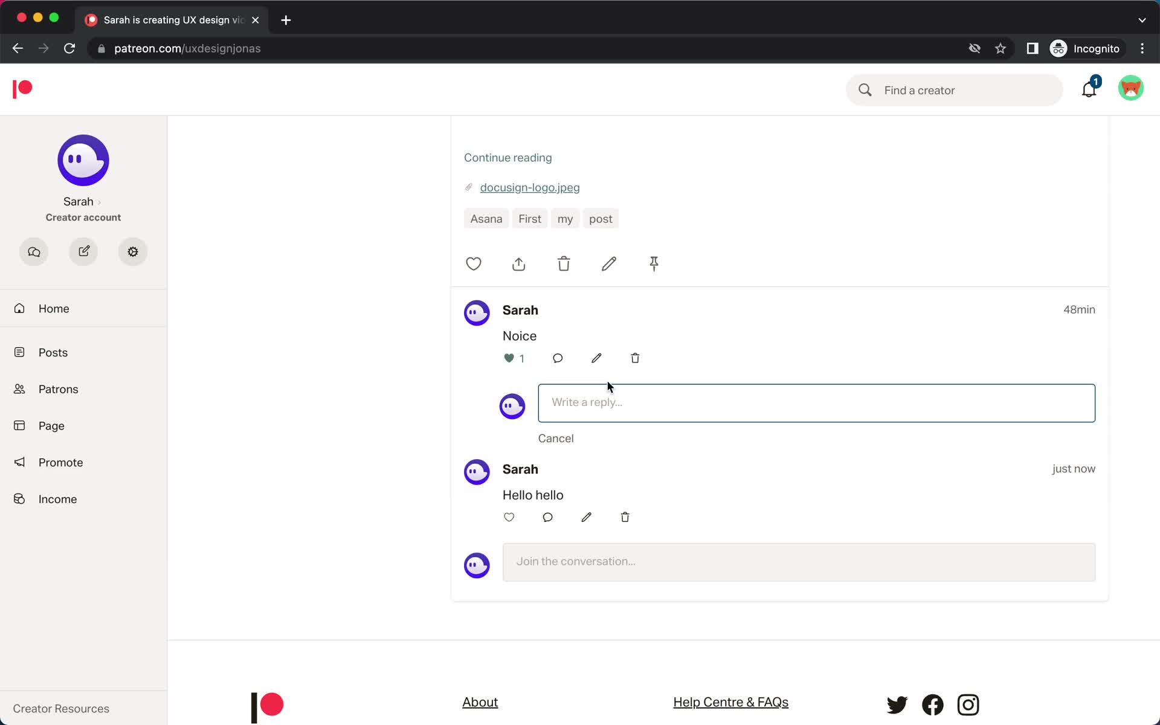Click the 'Find a creator' search bar

point(955,89)
